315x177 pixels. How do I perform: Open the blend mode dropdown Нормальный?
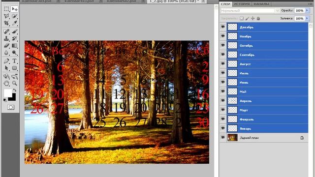pyautogui.click(x=250, y=10)
